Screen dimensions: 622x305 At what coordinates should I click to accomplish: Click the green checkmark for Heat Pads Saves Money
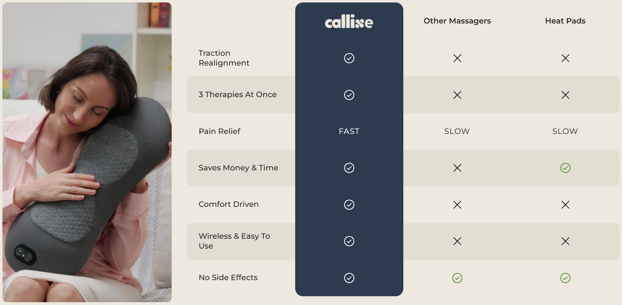565,168
